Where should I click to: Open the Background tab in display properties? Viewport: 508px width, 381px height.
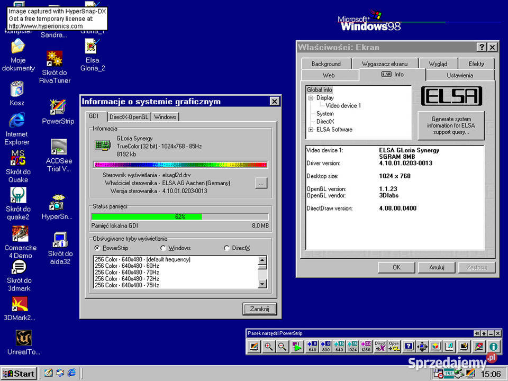(326, 64)
